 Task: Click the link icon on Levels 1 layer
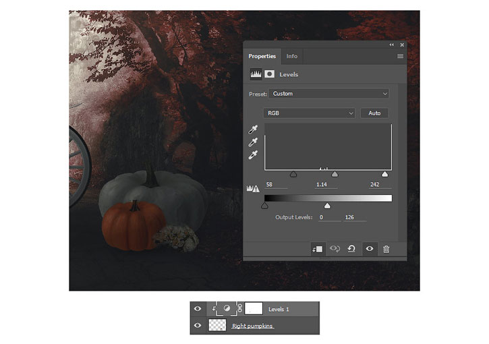(240, 308)
